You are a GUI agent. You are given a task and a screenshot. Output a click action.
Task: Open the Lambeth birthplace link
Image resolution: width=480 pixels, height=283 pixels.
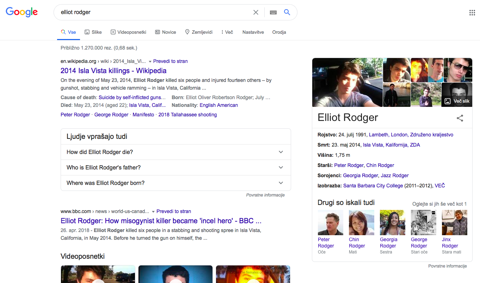[379, 135]
